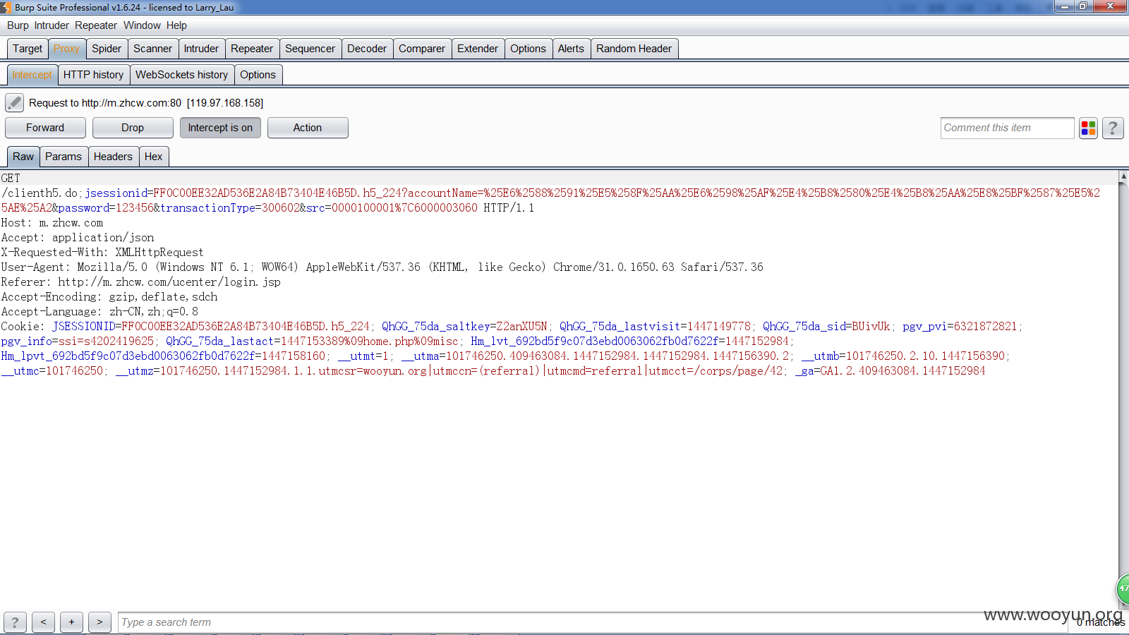Viewport: 1129px width, 635px height.
Task: Open the Help menu
Action: pos(176,25)
